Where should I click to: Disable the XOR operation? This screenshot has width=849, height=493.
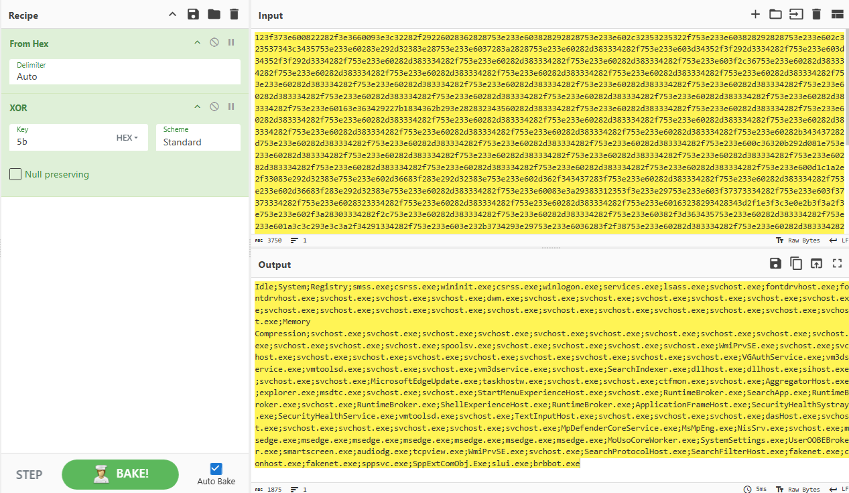pyautogui.click(x=214, y=107)
